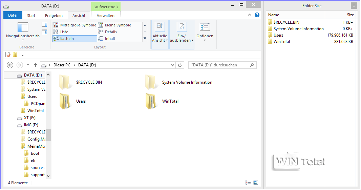Expand the layout gallery list
Screen dimensions: 361x190
145,39
